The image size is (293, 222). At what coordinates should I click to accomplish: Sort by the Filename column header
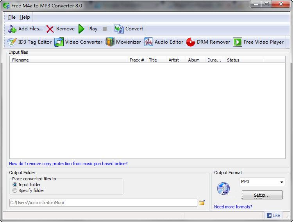(68, 60)
